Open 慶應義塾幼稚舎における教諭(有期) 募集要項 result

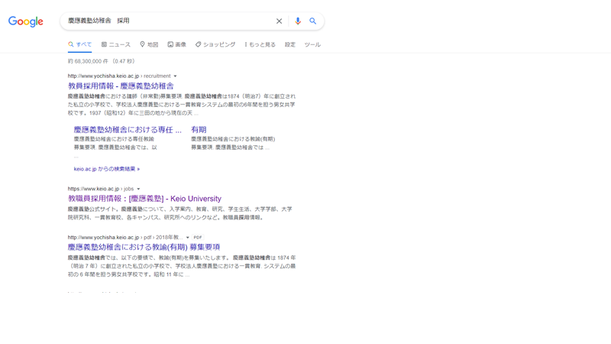(144, 247)
